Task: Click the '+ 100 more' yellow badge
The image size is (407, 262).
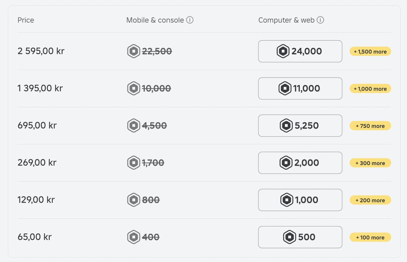Action: (370, 237)
